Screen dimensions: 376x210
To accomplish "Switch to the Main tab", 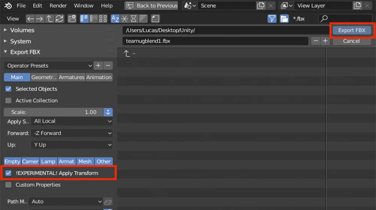I will [17, 77].
